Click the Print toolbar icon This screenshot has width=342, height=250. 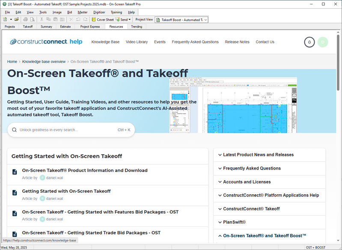click(x=26, y=19)
